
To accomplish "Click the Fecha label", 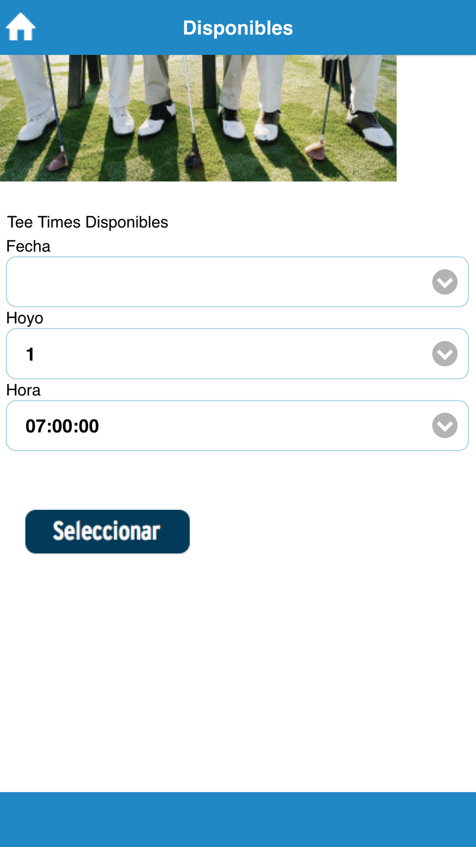I will [x=28, y=246].
